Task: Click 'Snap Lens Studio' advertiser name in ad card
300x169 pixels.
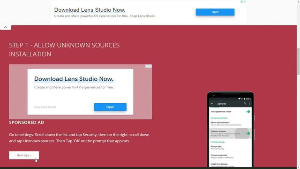Action: pyautogui.click(x=45, y=107)
